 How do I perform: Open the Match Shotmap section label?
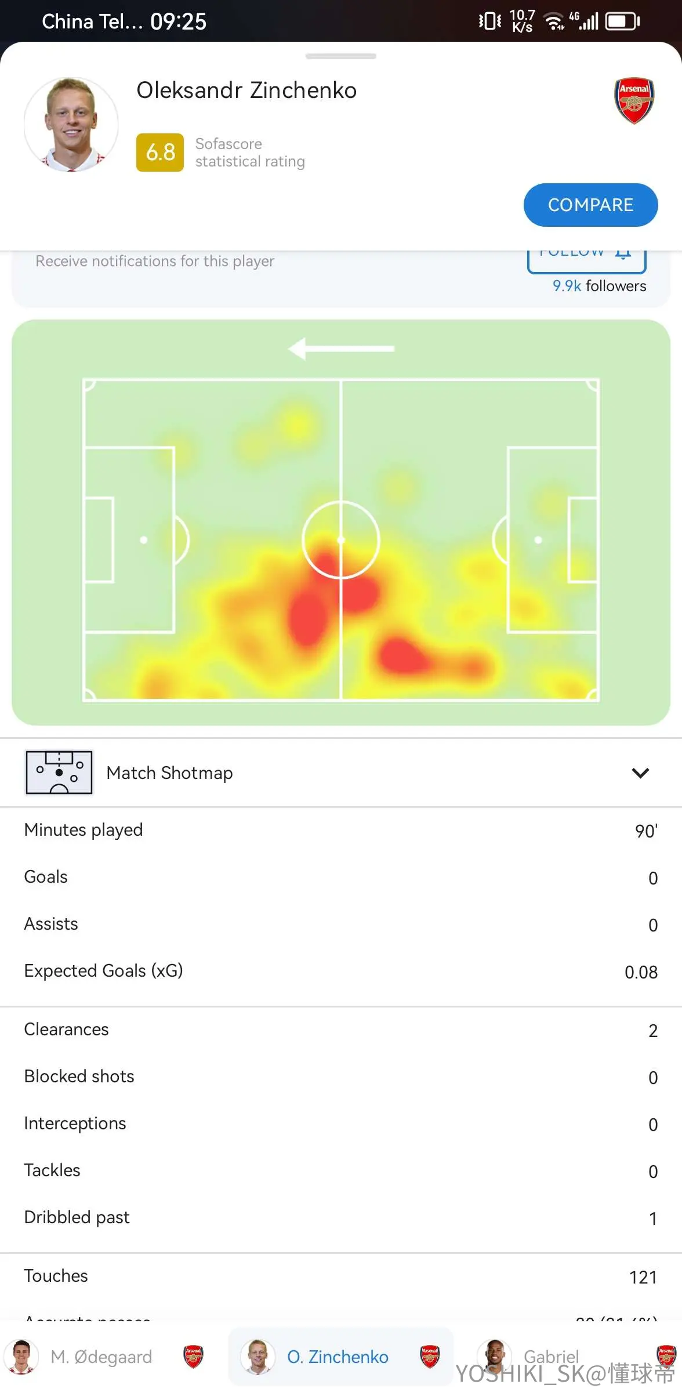pos(169,773)
